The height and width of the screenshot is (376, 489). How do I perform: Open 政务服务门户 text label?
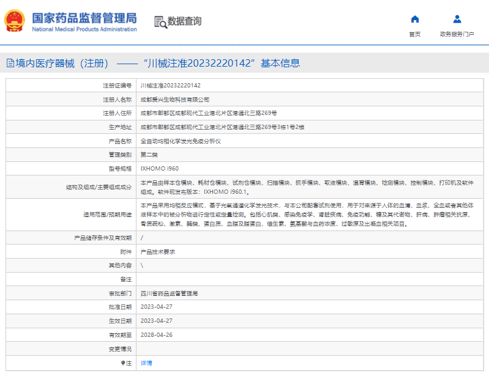457,34
